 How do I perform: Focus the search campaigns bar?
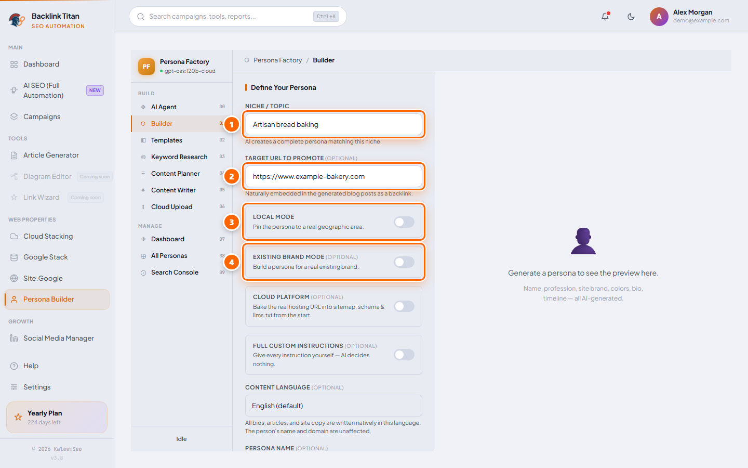tap(238, 17)
